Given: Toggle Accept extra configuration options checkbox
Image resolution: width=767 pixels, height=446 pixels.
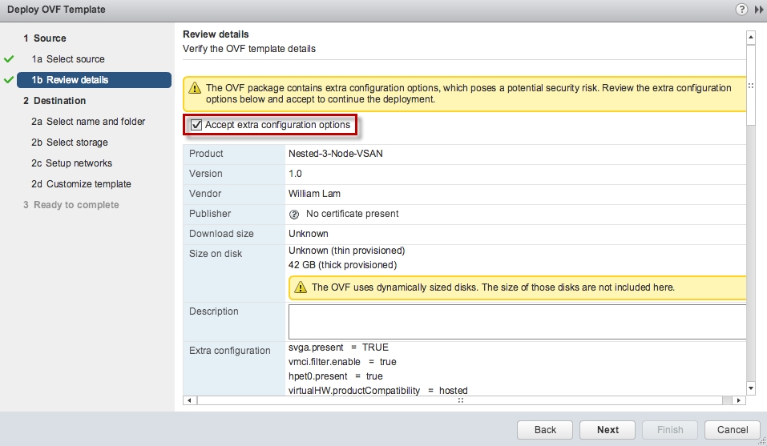Looking at the screenshot, I should click(x=196, y=125).
